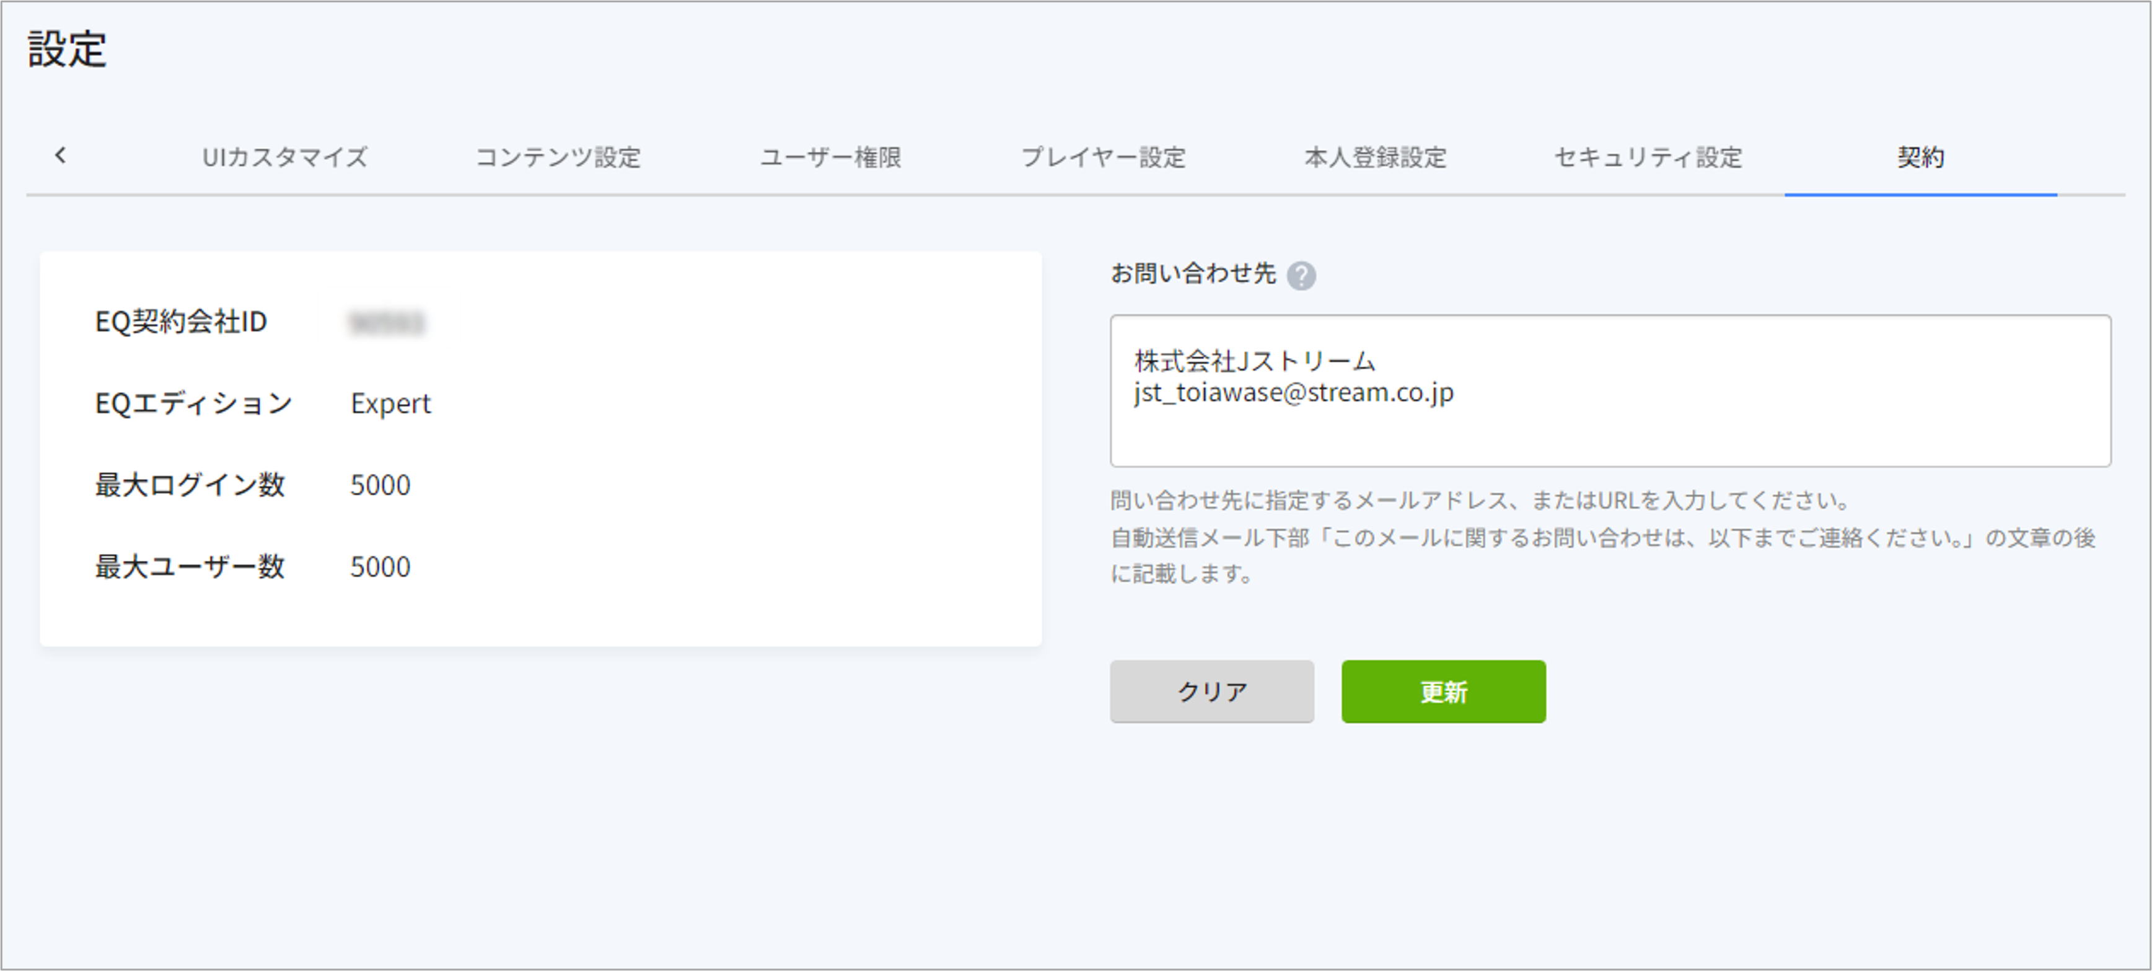
Task: Select the ユーザー権限 tab
Action: (830, 157)
